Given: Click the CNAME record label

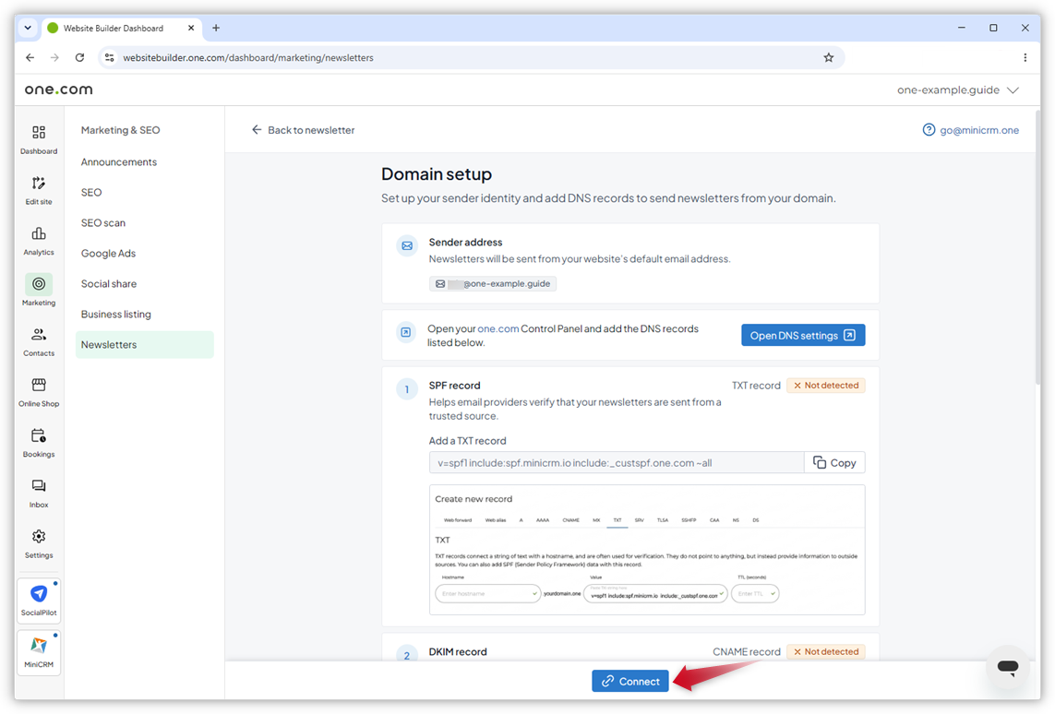Looking at the screenshot, I should 746,651.
